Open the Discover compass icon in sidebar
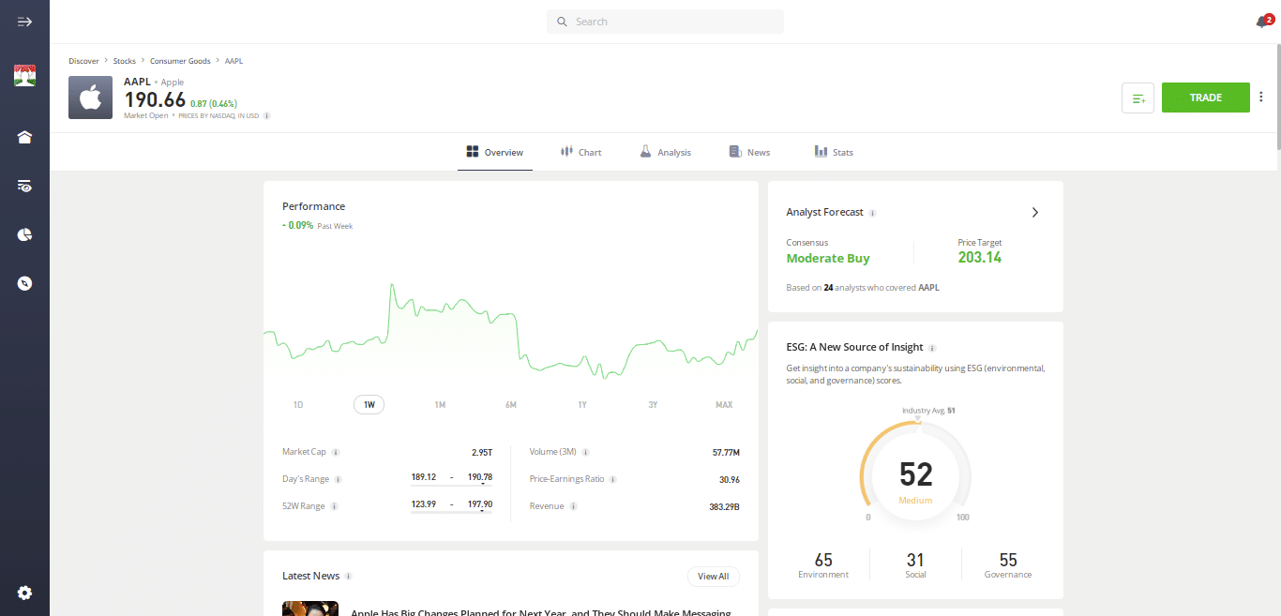Viewport: 1281px width, 616px height. coord(24,282)
